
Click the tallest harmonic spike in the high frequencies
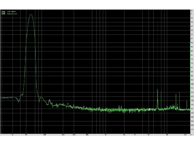pyautogui.click(x=158, y=90)
